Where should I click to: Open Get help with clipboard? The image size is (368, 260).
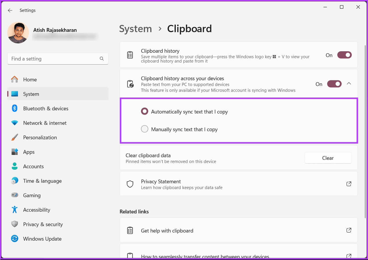(239, 230)
